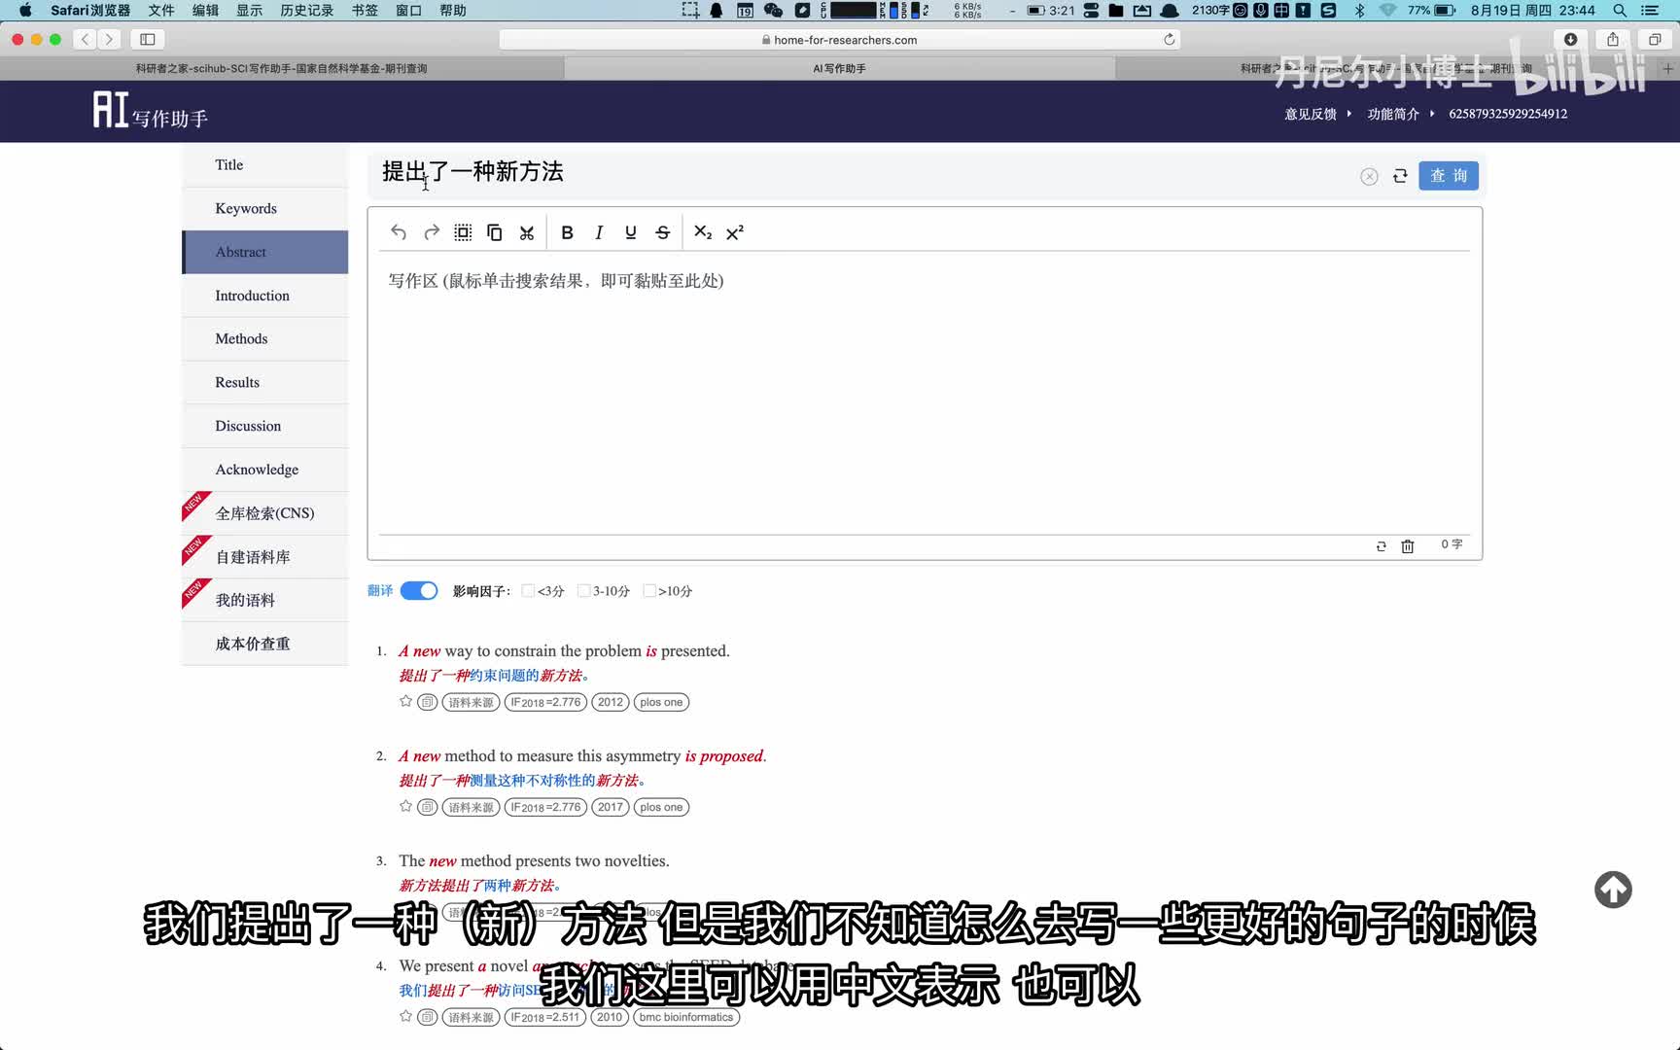The width and height of the screenshot is (1680, 1050).
Task: Select Introduction in the left sidebar
Action: tap(252, 296)
